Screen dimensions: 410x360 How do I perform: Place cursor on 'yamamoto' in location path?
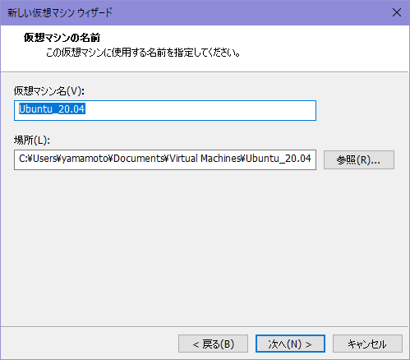click(85, 159)
